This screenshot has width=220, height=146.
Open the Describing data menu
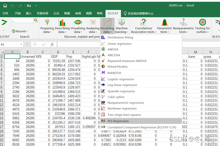pyautogui.click(x=62, y=26)
